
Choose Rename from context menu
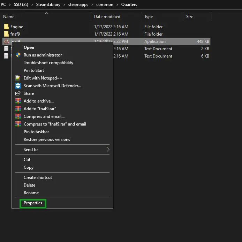[x=31, y=193]
